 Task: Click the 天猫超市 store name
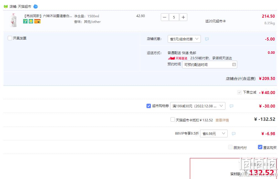(x=25, y=7)
